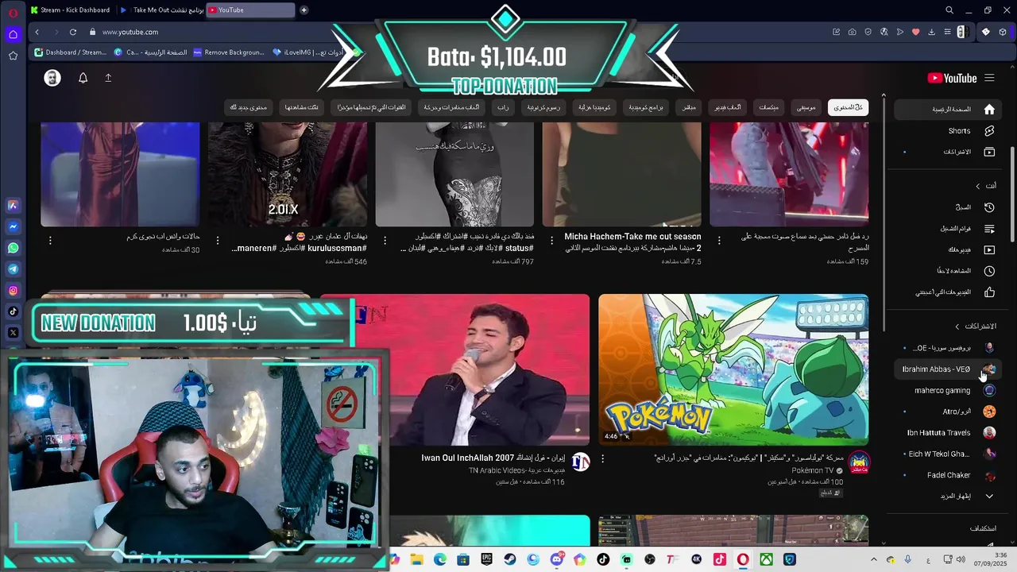Open Instagram in Opera sidebar

[13, 291]
